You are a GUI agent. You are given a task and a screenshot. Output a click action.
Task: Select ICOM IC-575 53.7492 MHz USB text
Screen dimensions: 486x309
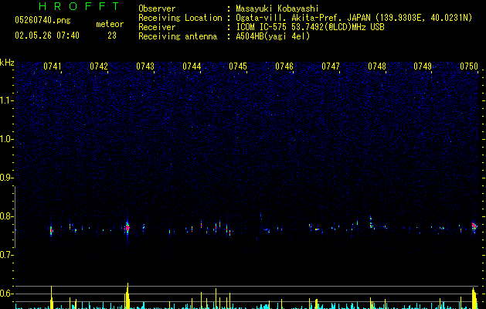310,27
